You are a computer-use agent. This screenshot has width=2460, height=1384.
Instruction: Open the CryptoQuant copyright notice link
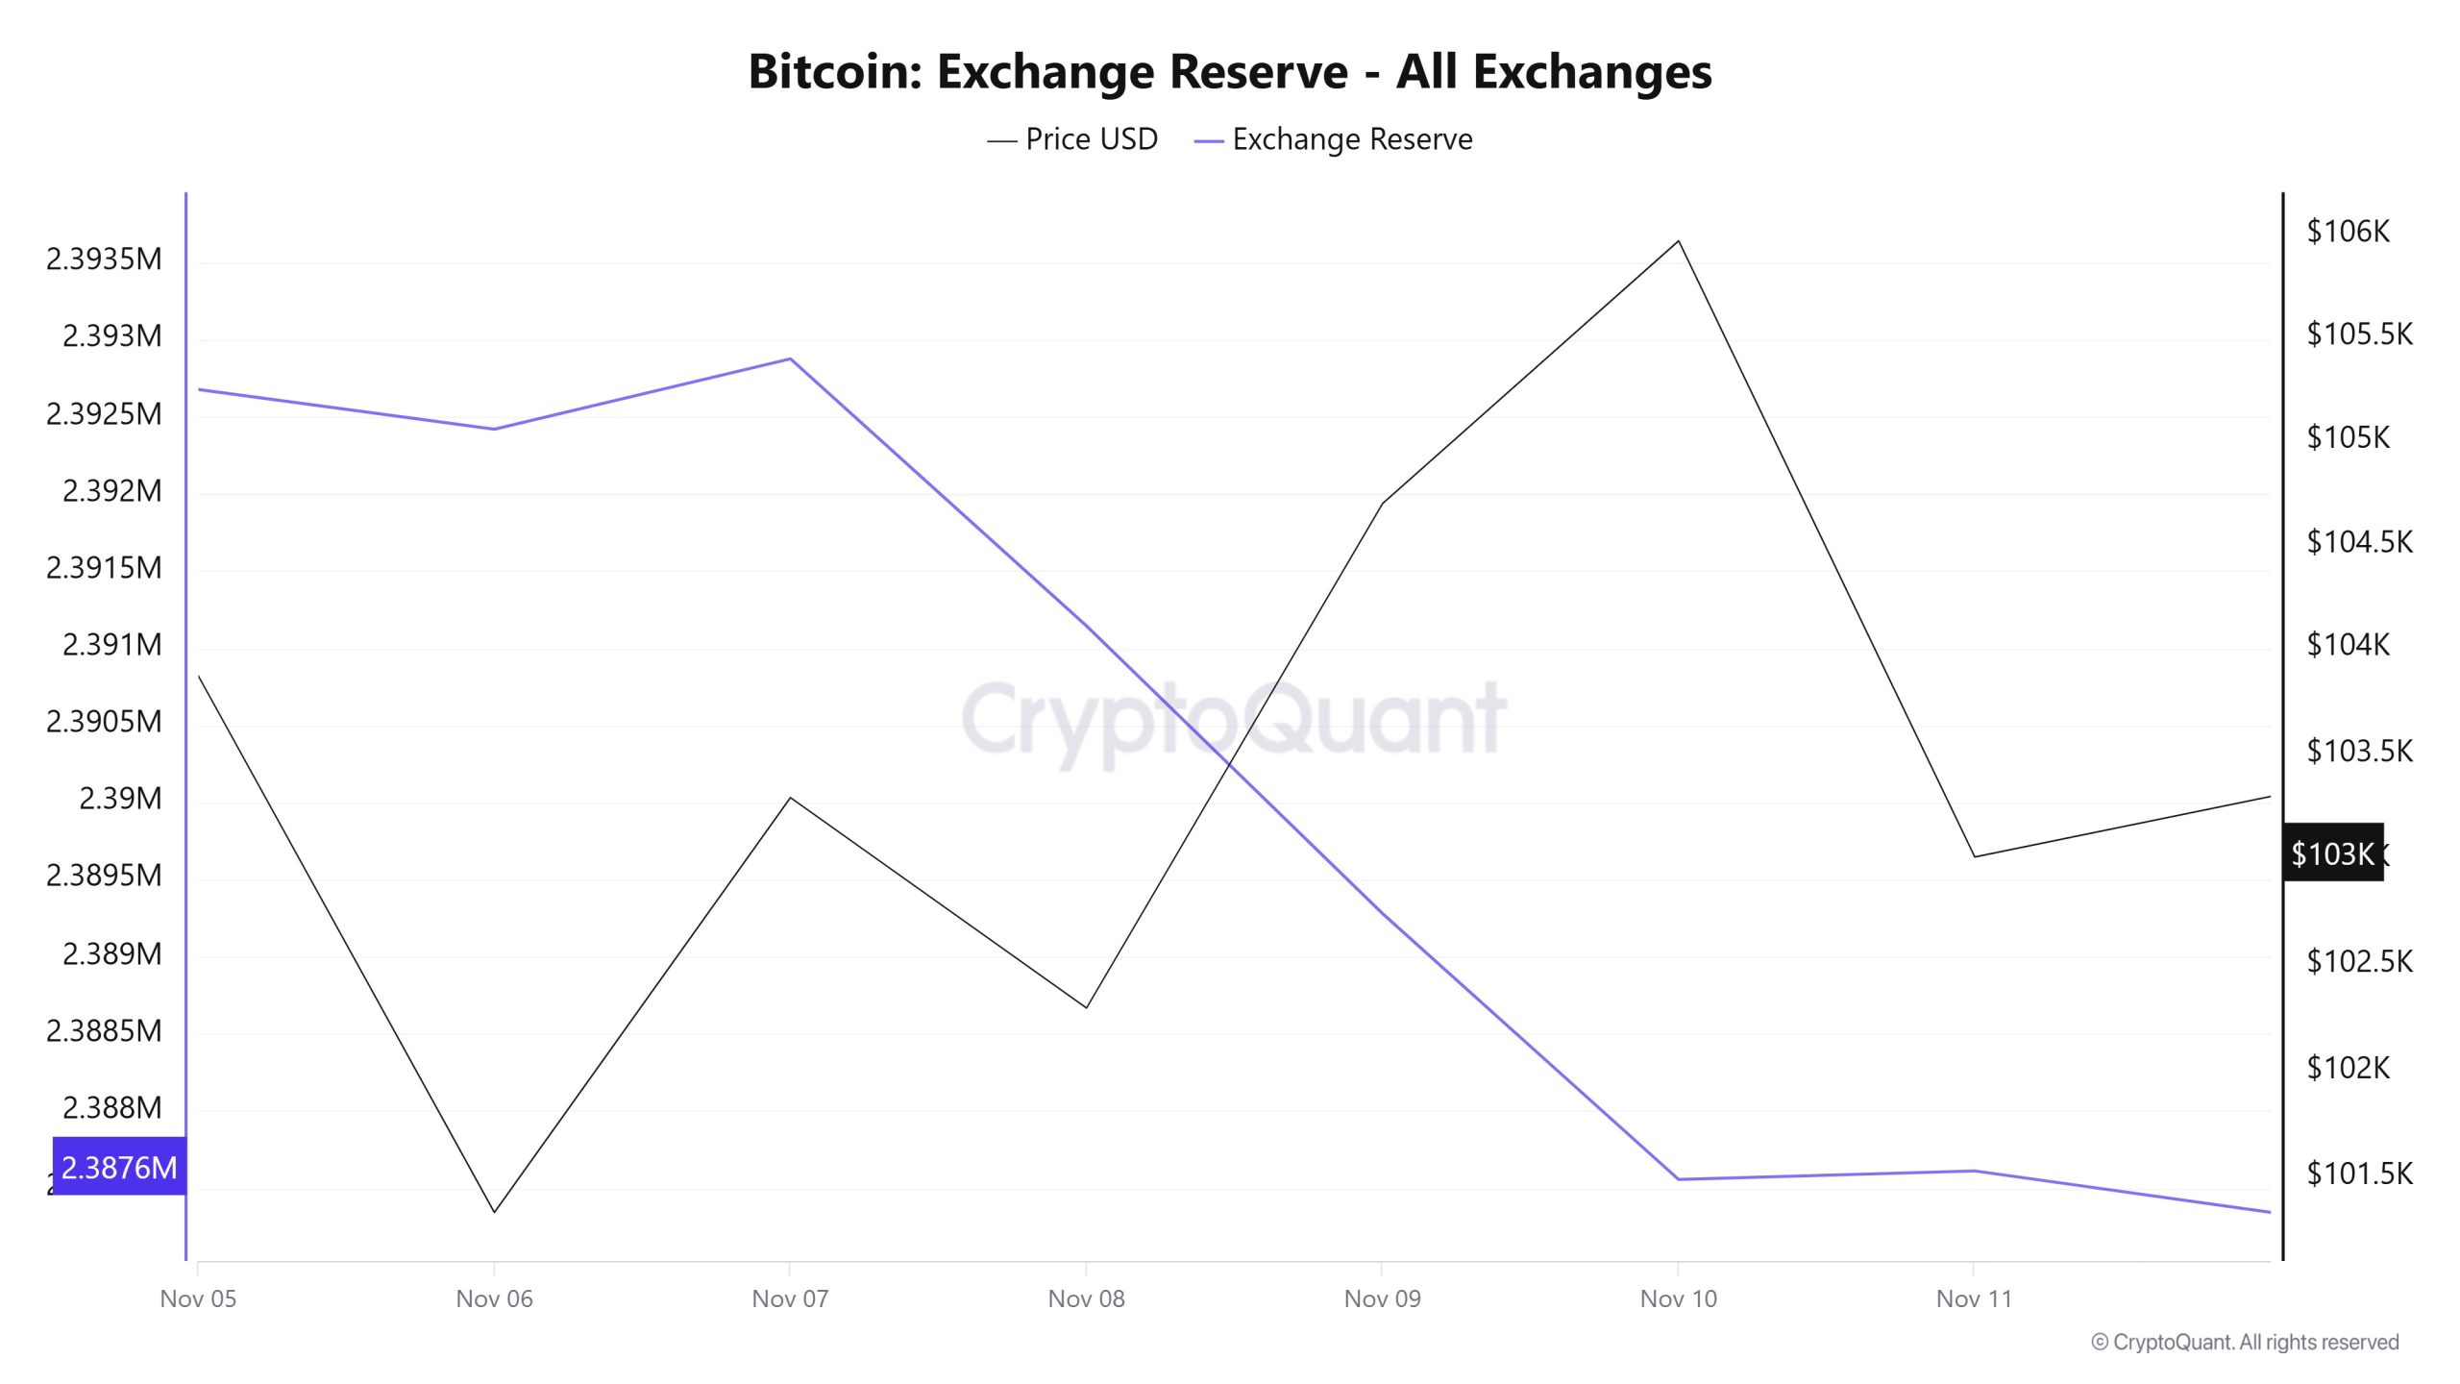point(2245,1342)
